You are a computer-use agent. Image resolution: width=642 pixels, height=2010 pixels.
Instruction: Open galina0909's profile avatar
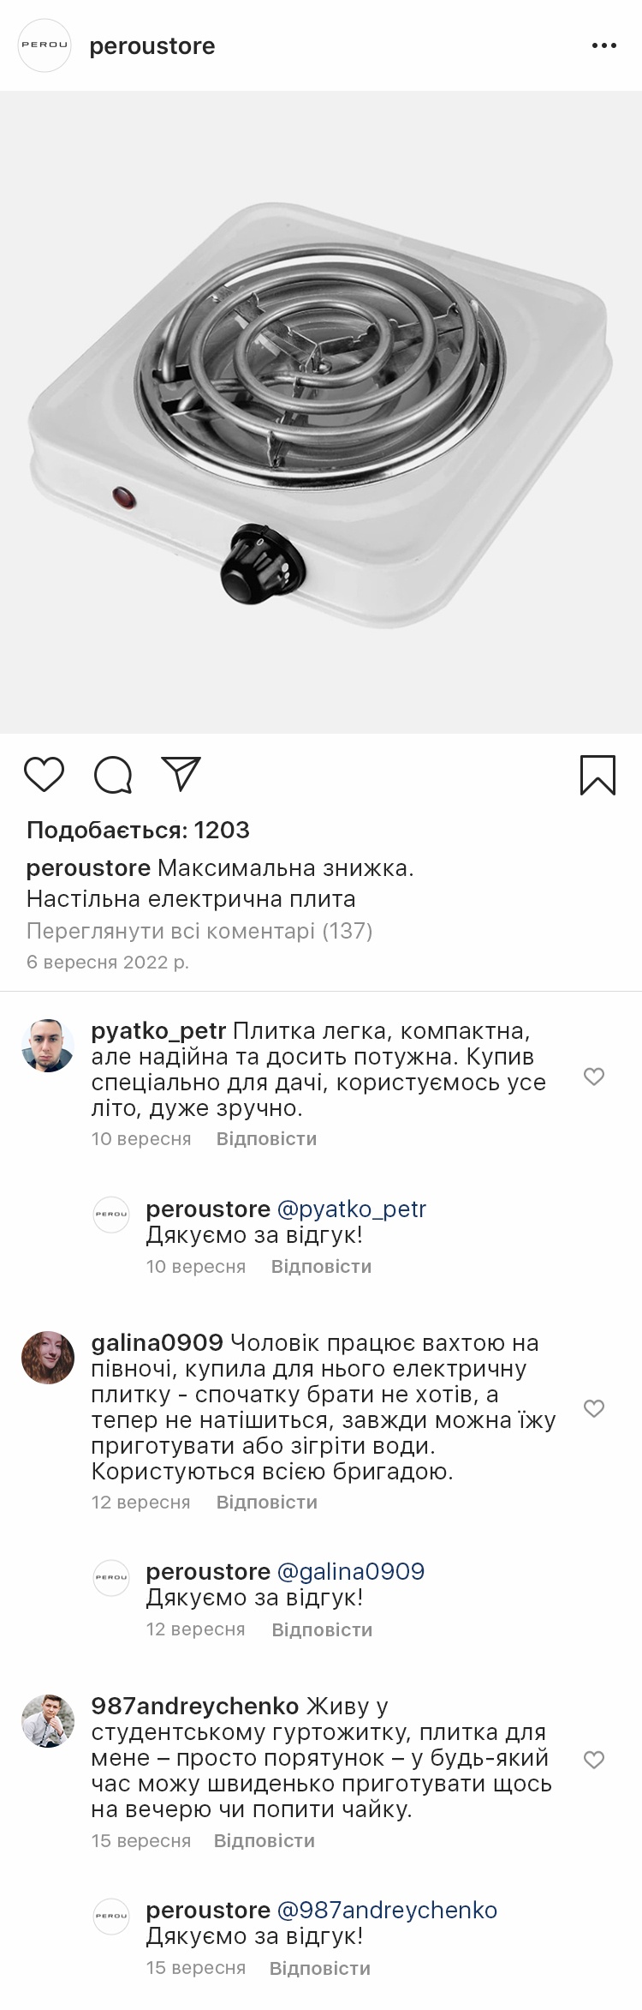click(x=48, y=1357)
